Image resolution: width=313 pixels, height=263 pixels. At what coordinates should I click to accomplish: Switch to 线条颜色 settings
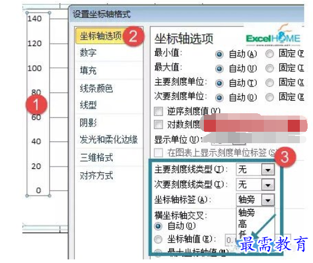[97, 88]
